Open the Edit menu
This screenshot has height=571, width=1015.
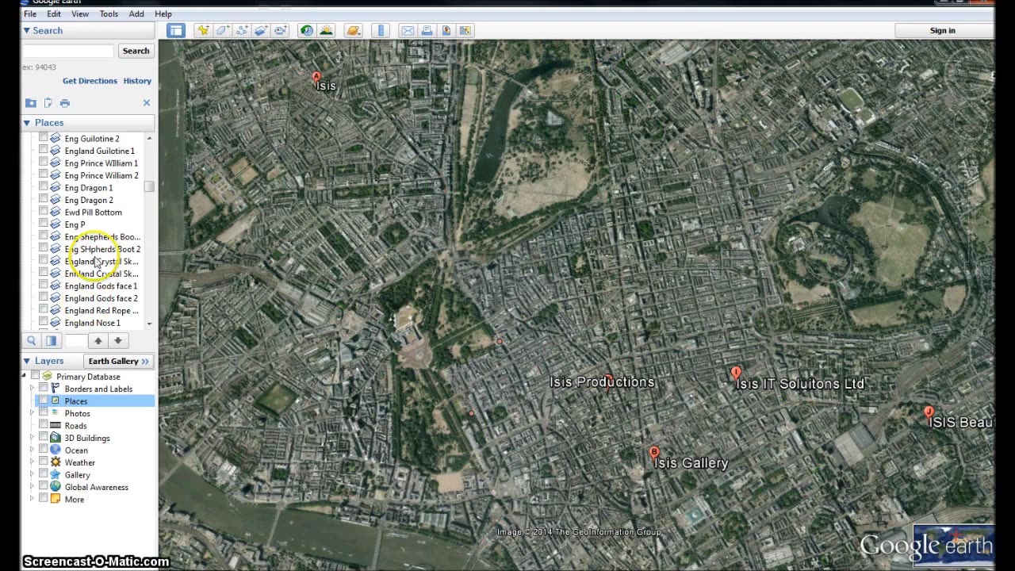[54, 13]
